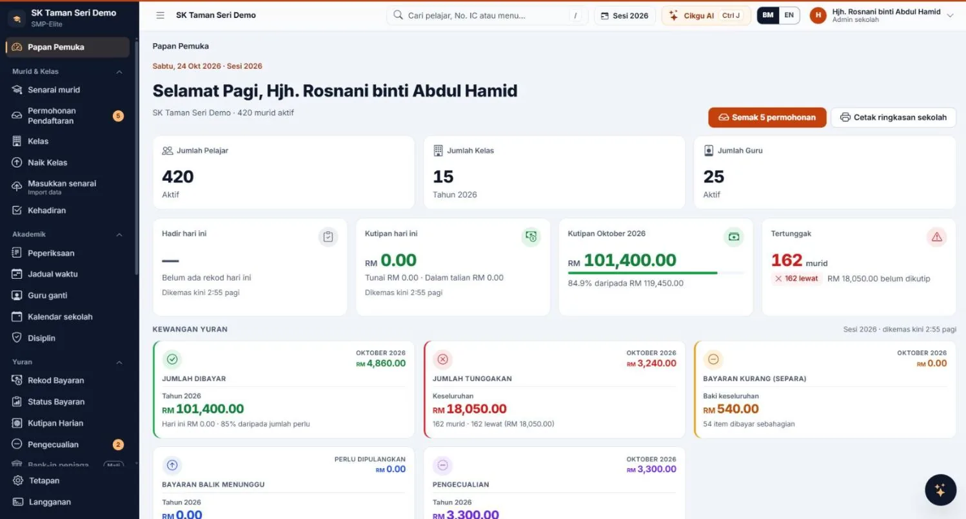Click the green checkmark icon for Jumlah Dibayar
The image size is (966, 519).
click(172, 359)
